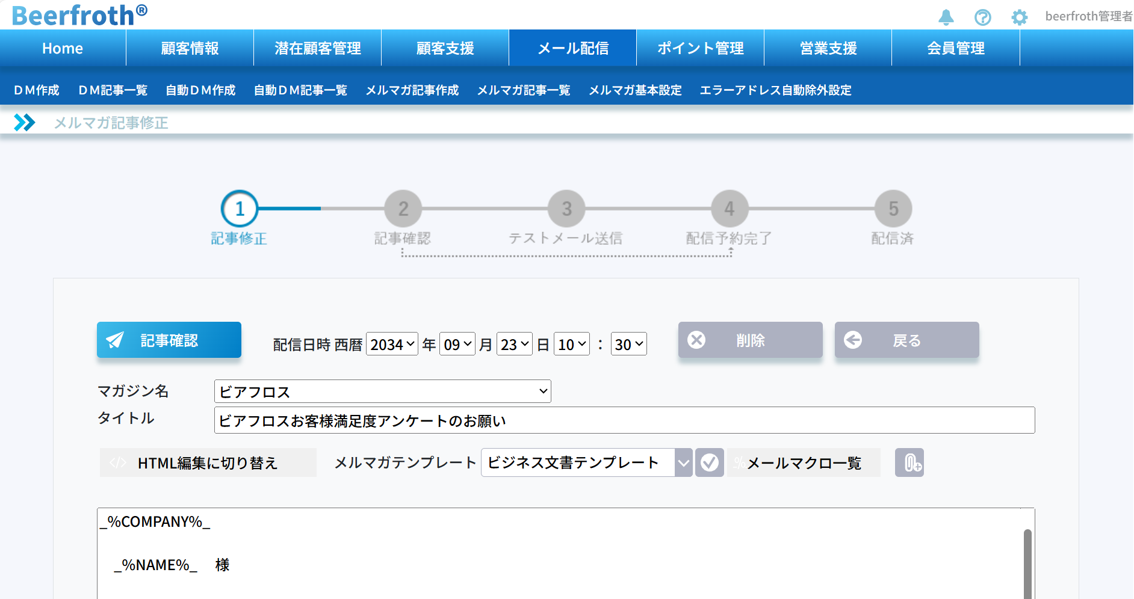Open the notifications bell icon

click(x=946, y=17)
